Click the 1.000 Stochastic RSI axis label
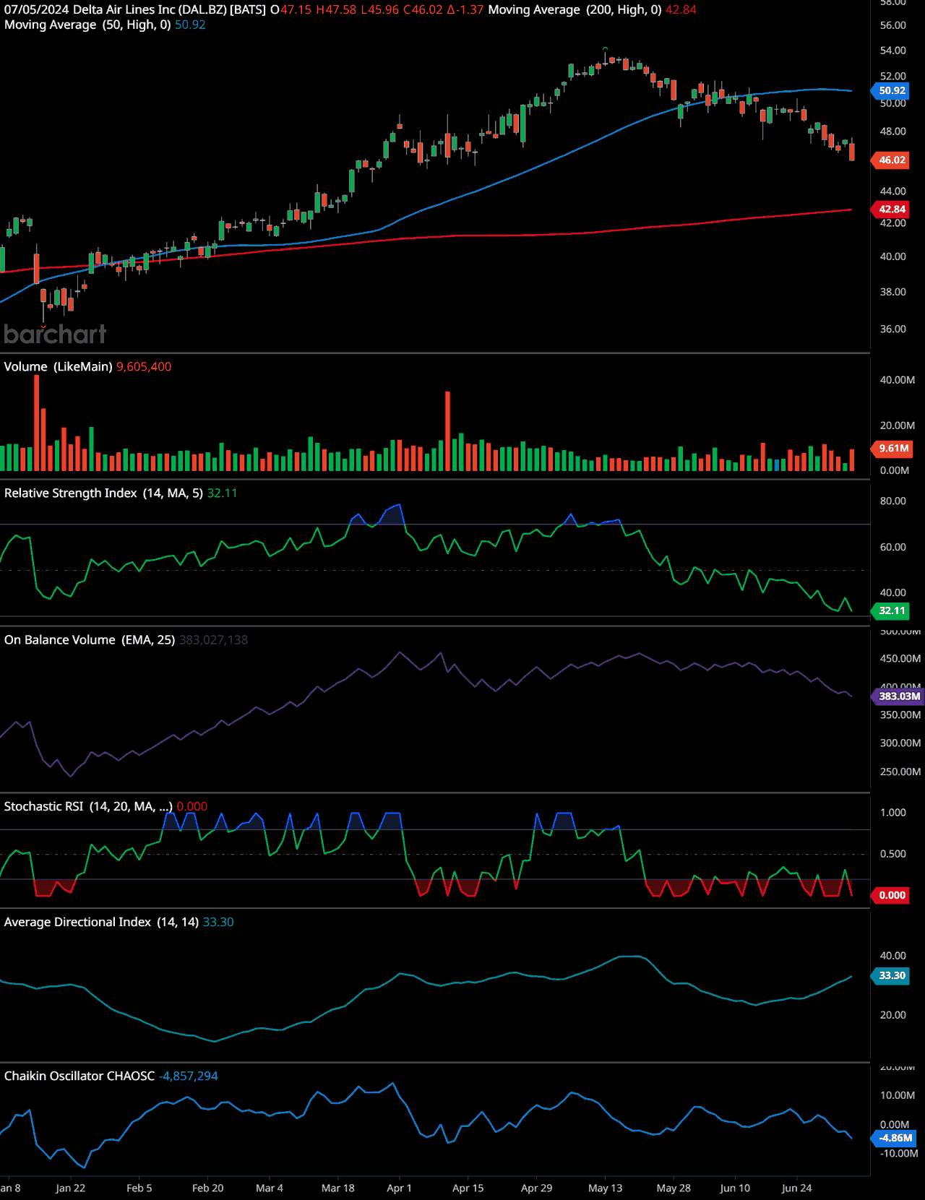Image resolution: width=925 pixels, height=1200 pixels. tap(893, 813)
